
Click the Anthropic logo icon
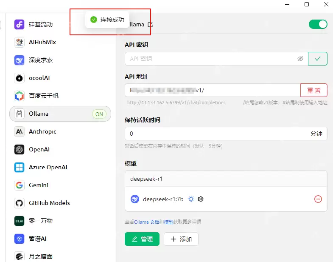(19, 132)
